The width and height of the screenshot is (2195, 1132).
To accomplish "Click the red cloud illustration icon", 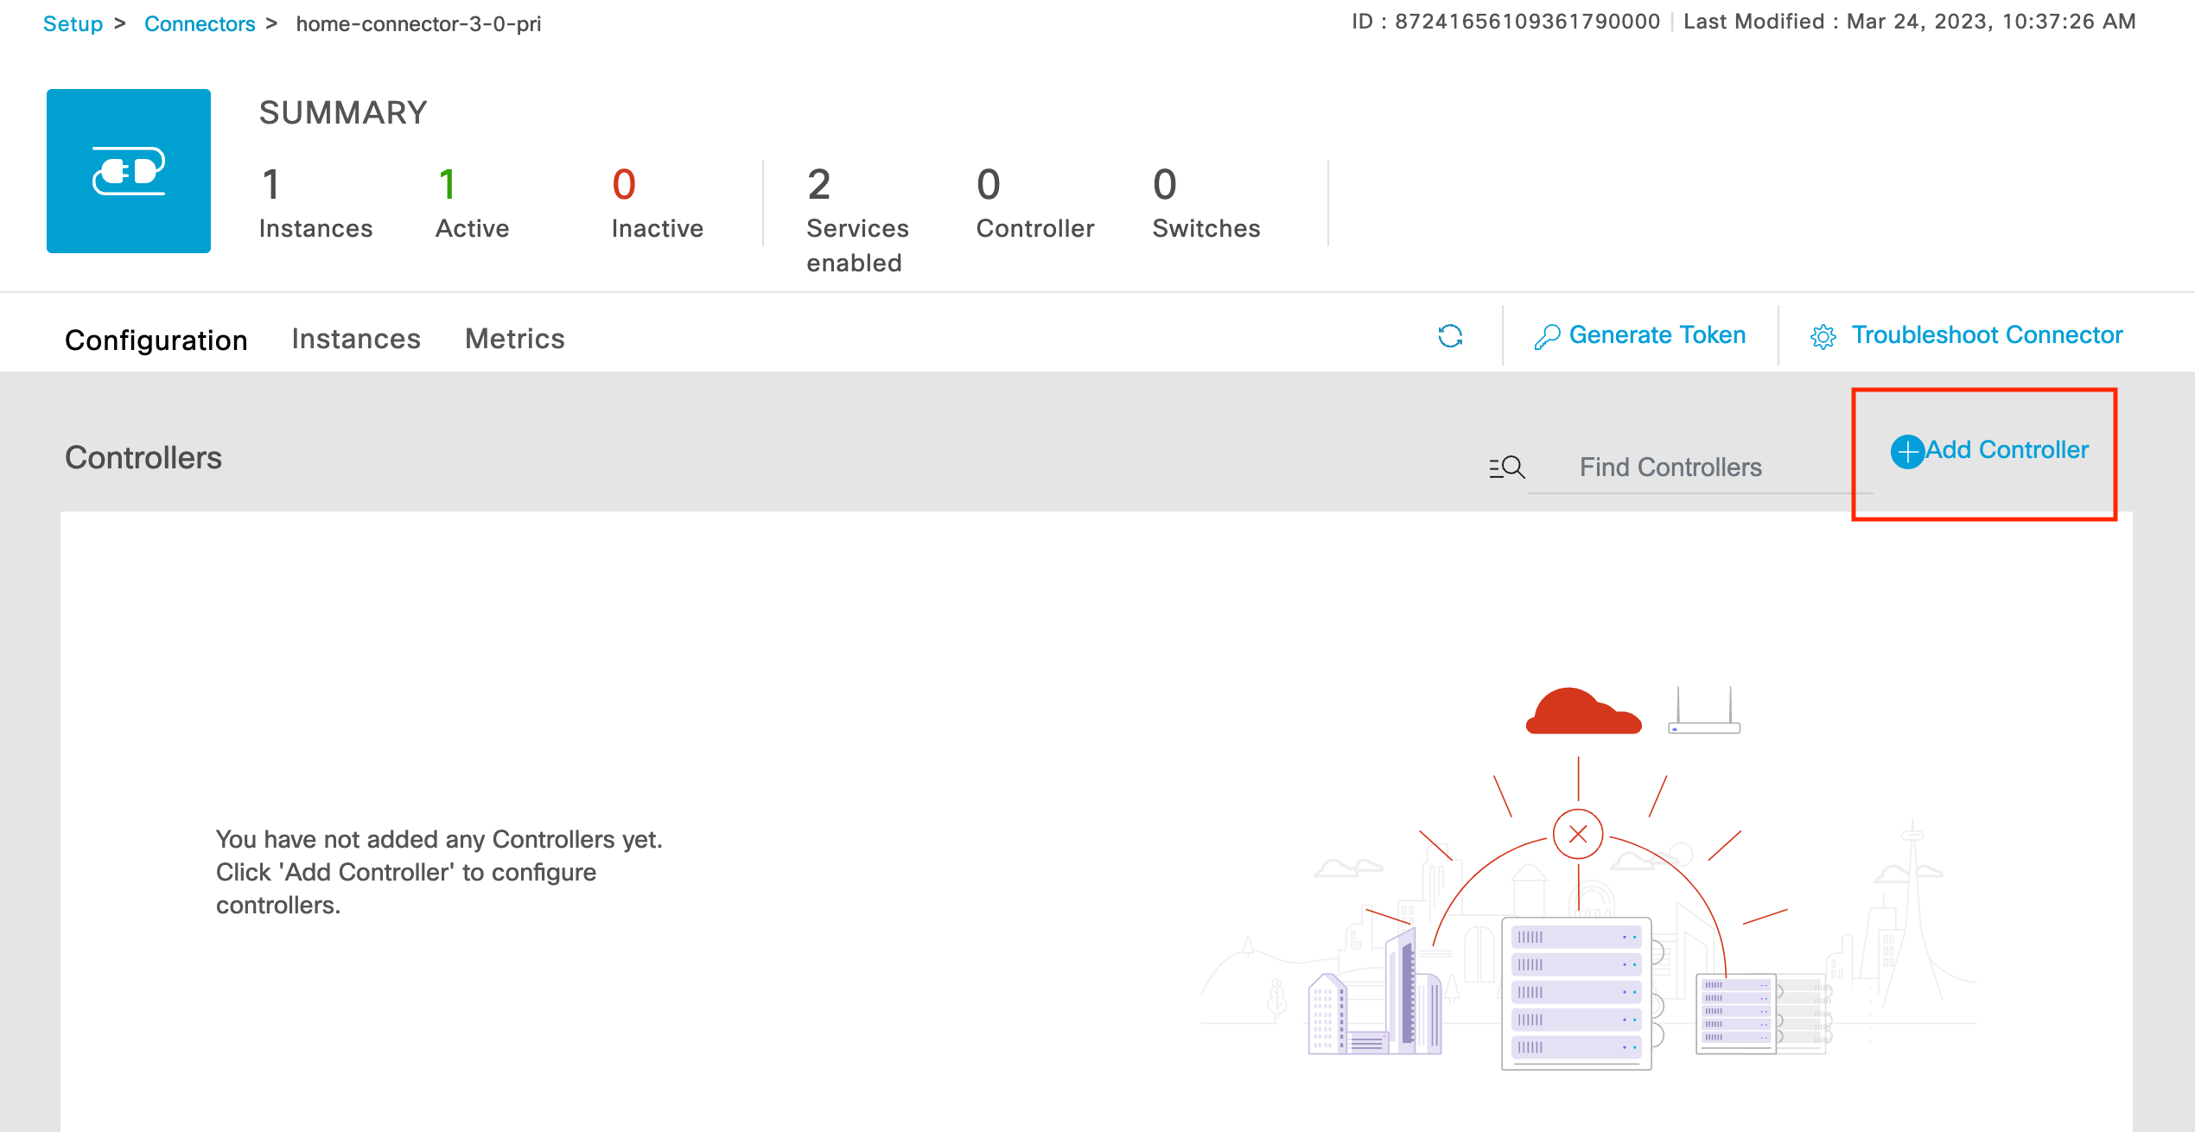I will click(x=1583, y=712).
